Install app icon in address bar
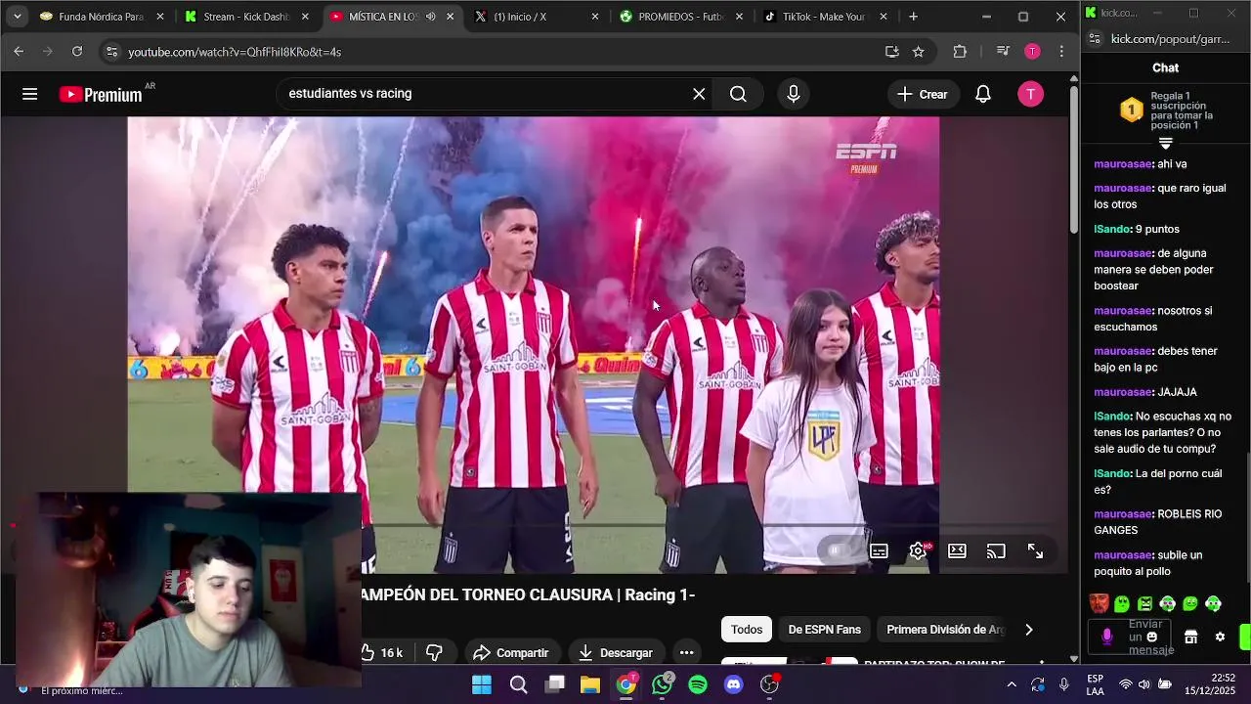1251x704 pixels. [891, 51]
